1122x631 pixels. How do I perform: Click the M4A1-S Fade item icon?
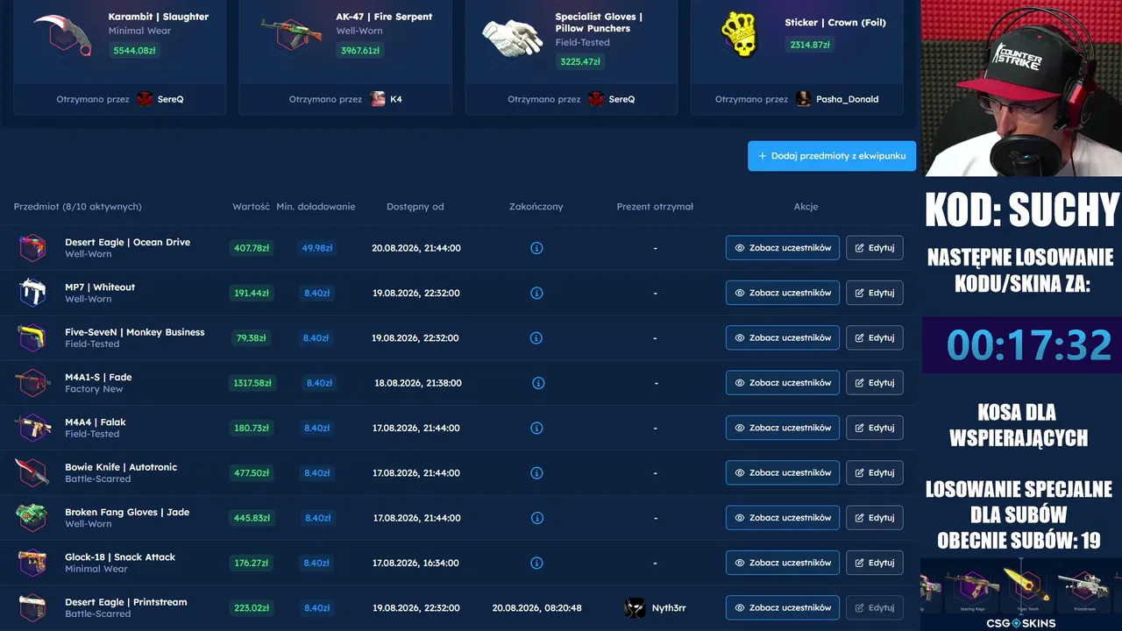coord(32,383)
